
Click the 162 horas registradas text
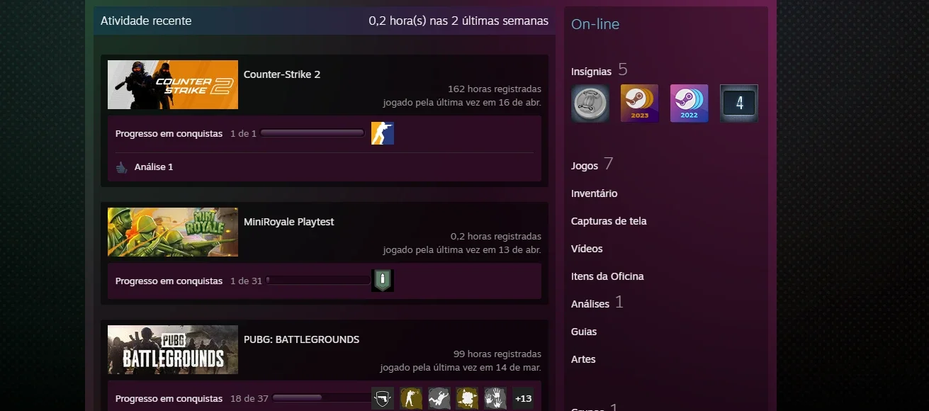coord(495,89)
